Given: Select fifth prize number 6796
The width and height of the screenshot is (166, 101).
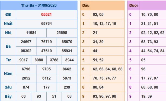Looking at the screenshot, I should tap(26, 69).
